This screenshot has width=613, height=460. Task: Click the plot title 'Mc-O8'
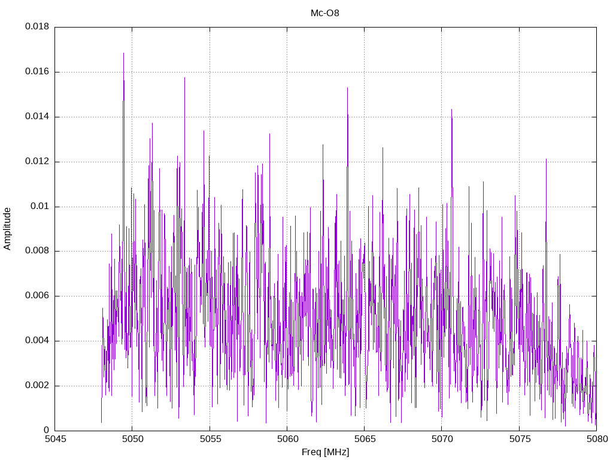(325, 13)
